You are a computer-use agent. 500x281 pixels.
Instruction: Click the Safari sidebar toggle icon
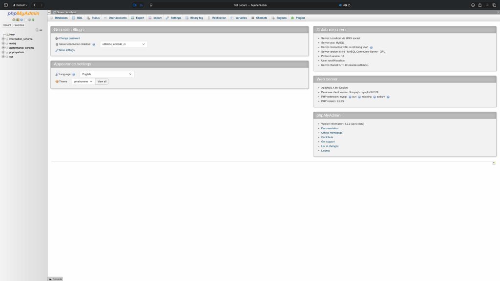tap(5, 5)
